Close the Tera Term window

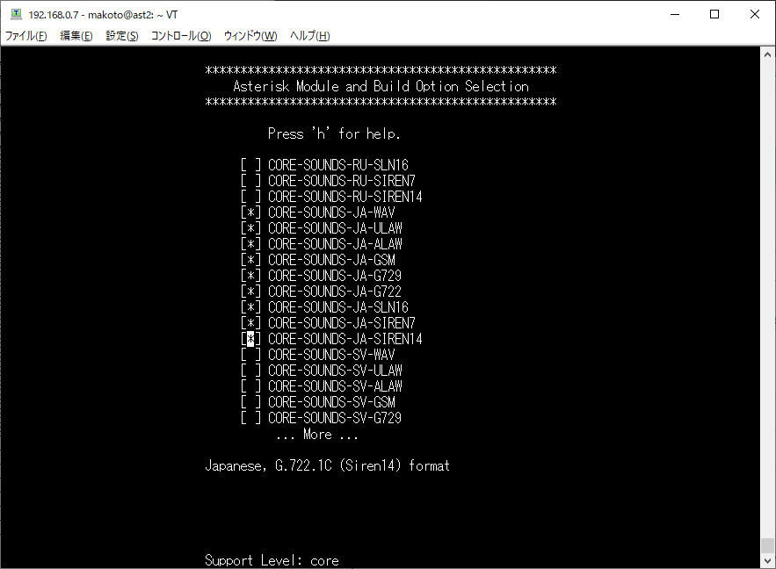coord(755,14)
